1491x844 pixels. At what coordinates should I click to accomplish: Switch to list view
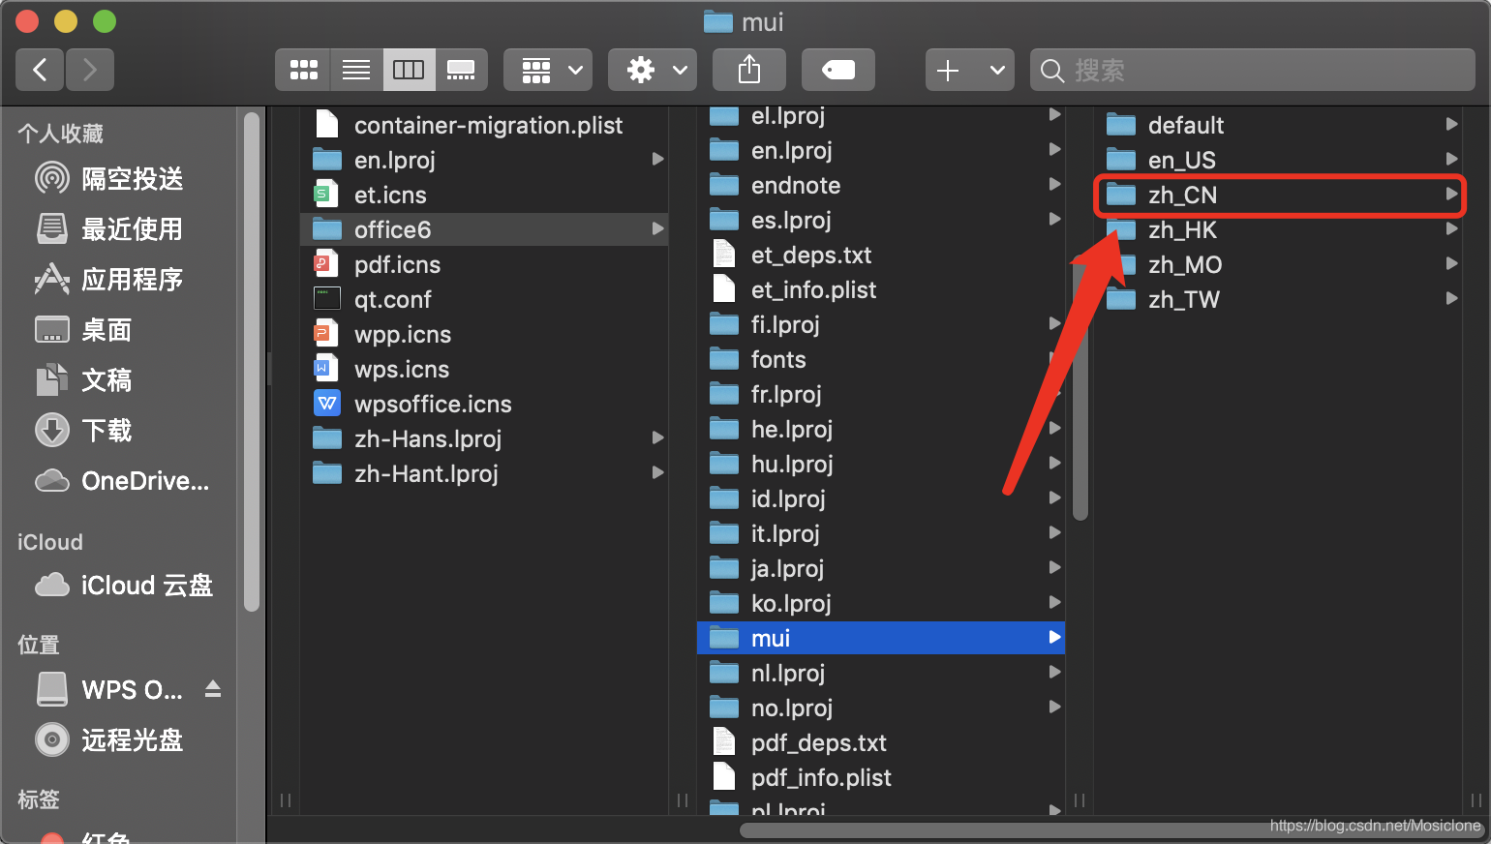[356, 70]
